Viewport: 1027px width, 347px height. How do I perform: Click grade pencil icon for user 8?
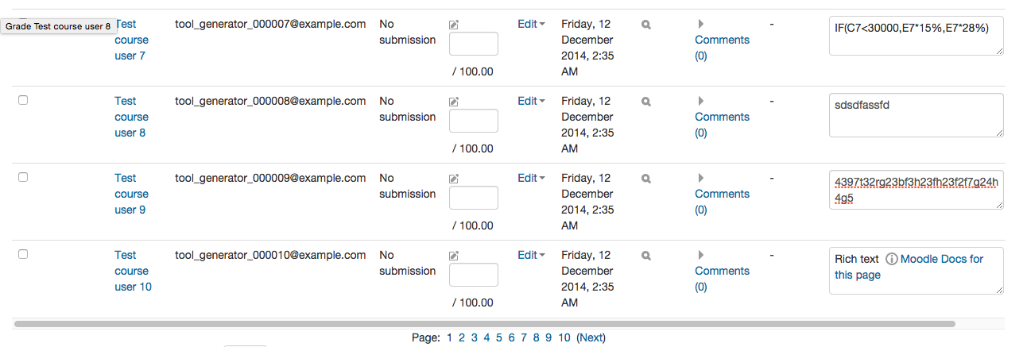[x=454, y=102]
